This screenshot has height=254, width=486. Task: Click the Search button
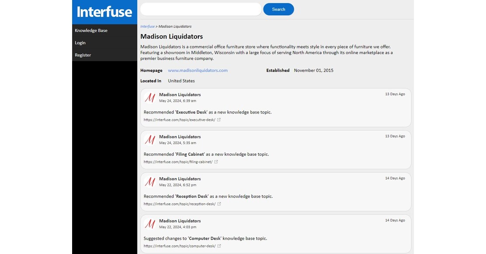(x=278, y=9)
